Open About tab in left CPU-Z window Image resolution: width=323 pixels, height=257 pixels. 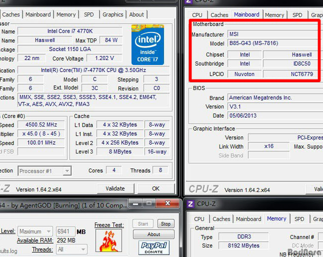coord(136,14)
